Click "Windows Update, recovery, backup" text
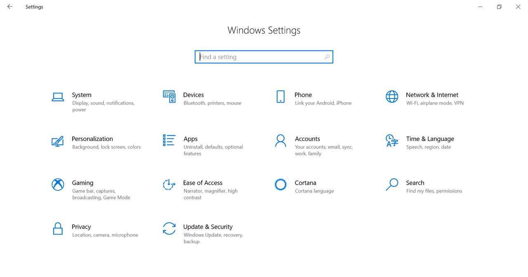 tap(213, 238)
